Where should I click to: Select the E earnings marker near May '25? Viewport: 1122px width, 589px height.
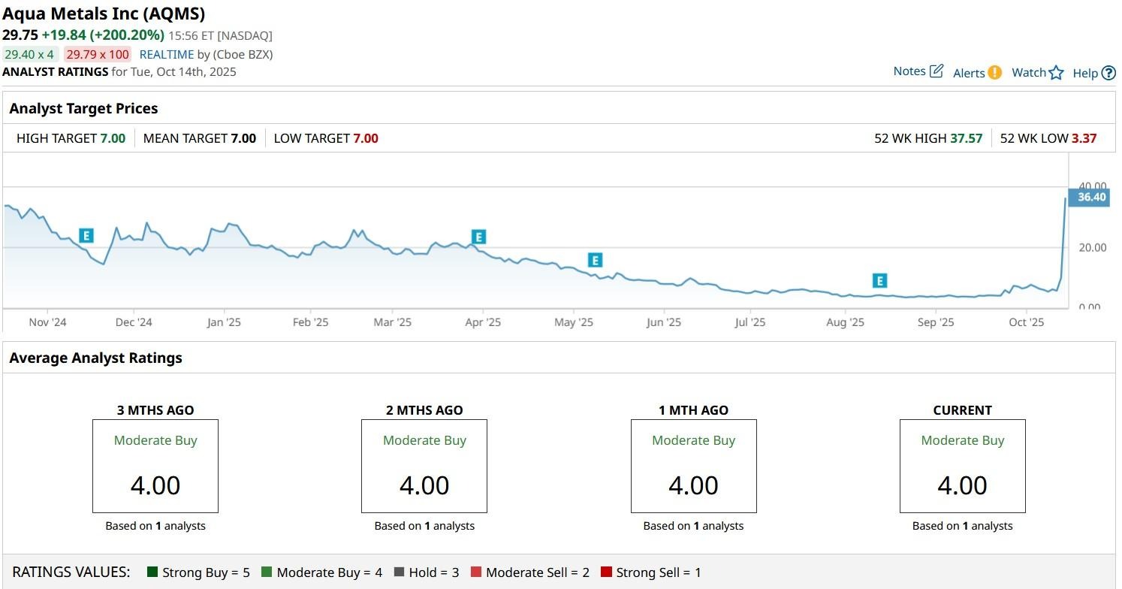pyautogui.click(x=594, y=260)
